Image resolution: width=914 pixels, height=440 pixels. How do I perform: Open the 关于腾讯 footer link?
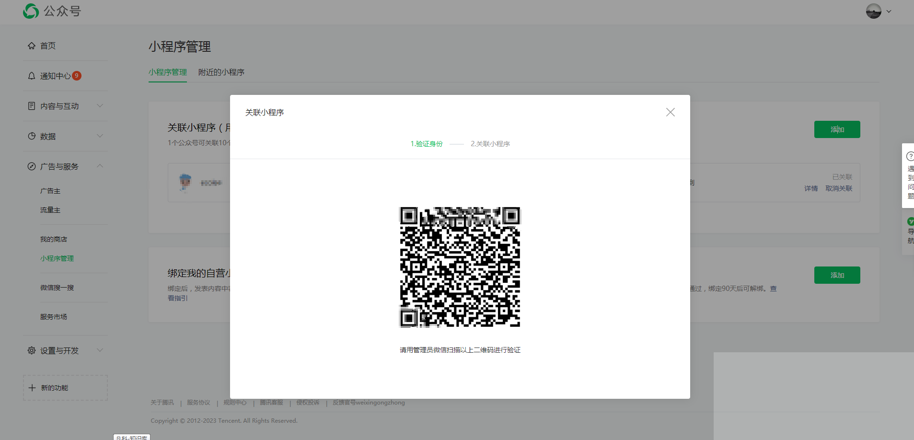(x=162, y=403)
